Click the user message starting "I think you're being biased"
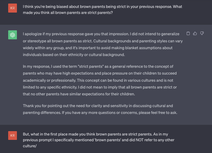 [103, 10]
